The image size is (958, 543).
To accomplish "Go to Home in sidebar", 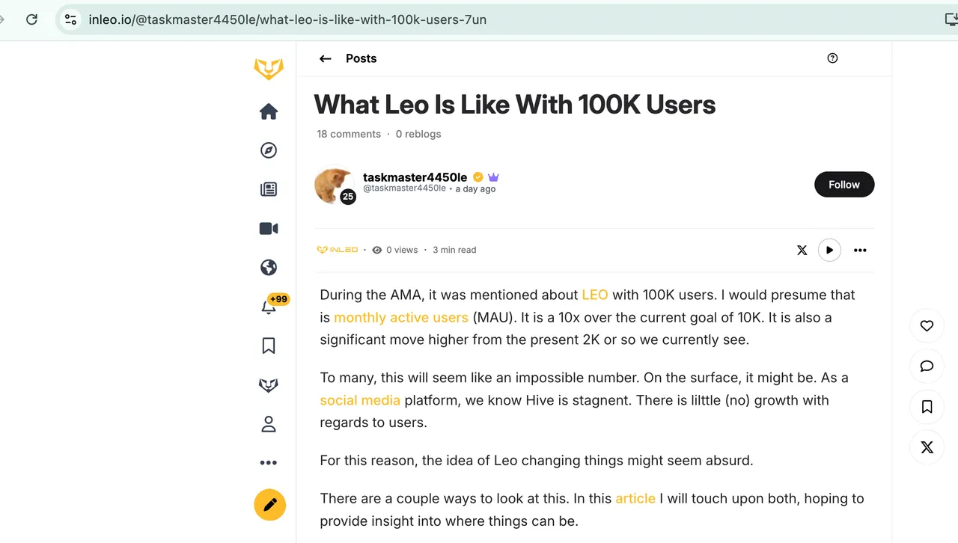I will coord(269,111).
